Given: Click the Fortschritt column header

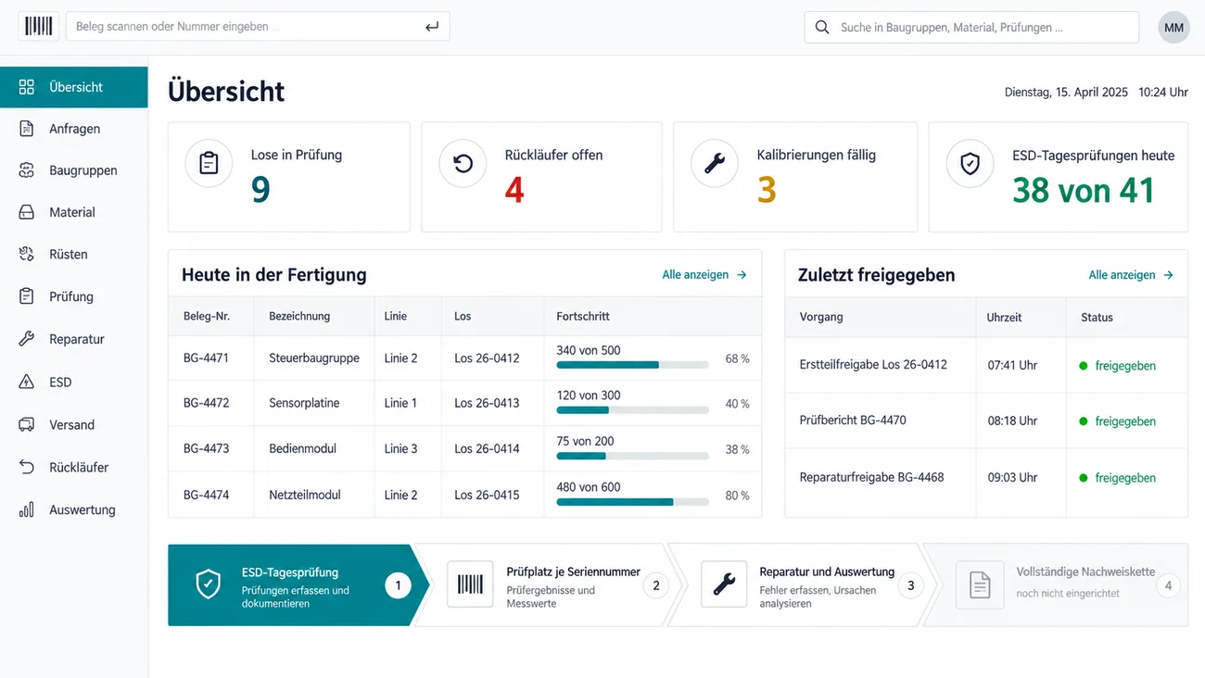Looking at the screenshot, I should [x=583, y=316].
